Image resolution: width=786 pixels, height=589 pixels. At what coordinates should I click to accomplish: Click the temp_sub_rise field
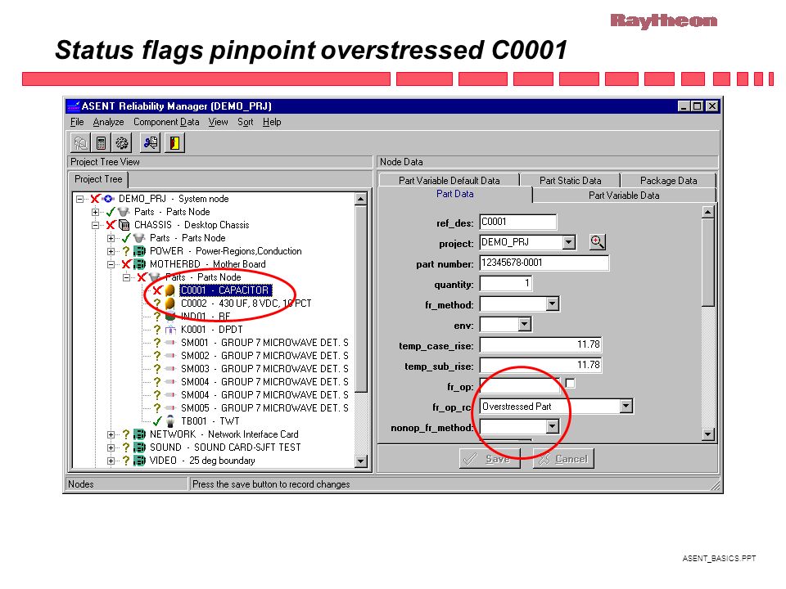coord(540,365)
